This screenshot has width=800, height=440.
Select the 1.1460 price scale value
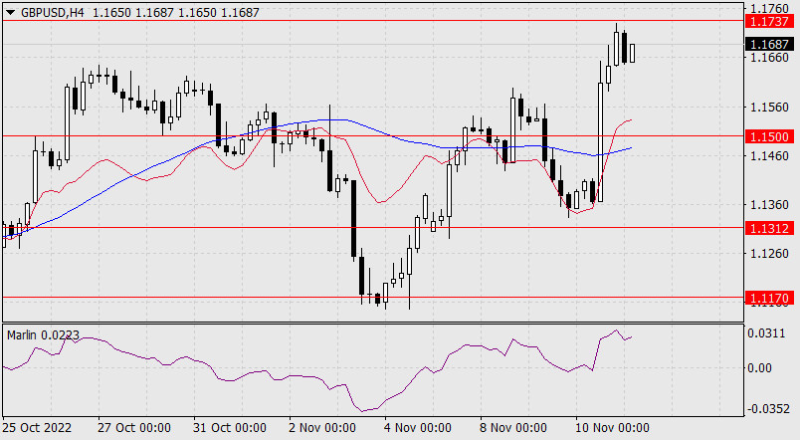(x=769, y=156)
